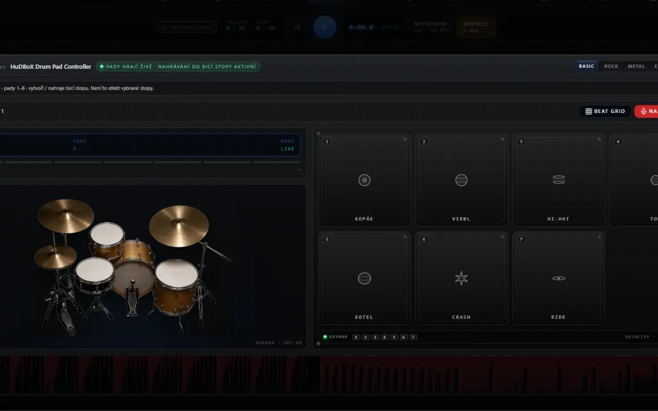Select keymap key 6
The height and width of the screenshot is (411, 658).
click(404, 337)
